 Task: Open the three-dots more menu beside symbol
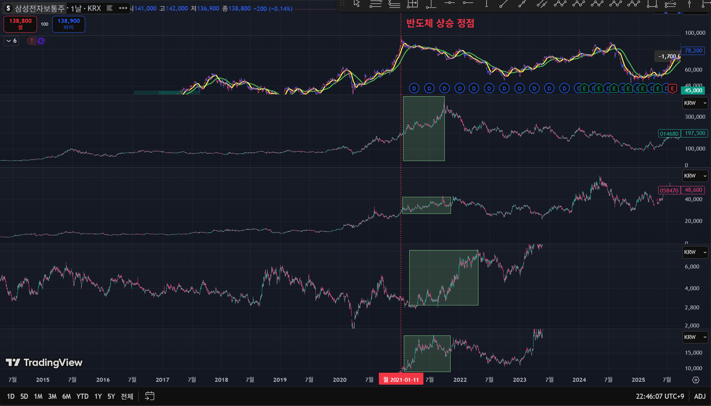[x=123, y=8]
